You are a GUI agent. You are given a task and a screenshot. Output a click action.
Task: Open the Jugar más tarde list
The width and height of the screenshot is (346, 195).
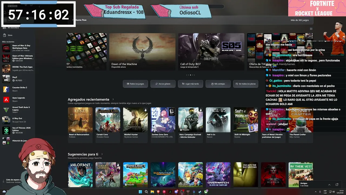tap(191, 84)
